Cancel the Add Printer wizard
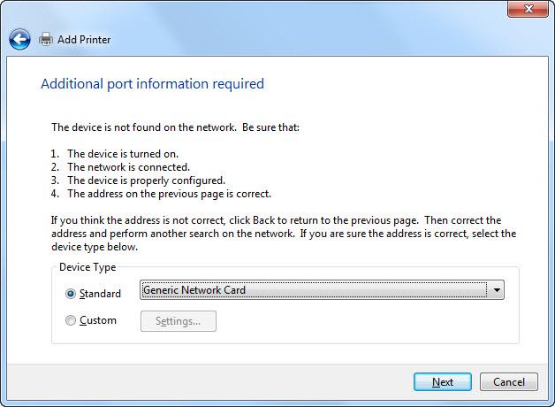Image resolution: width=555 pixels, height=407 pixels. point(509,382)
